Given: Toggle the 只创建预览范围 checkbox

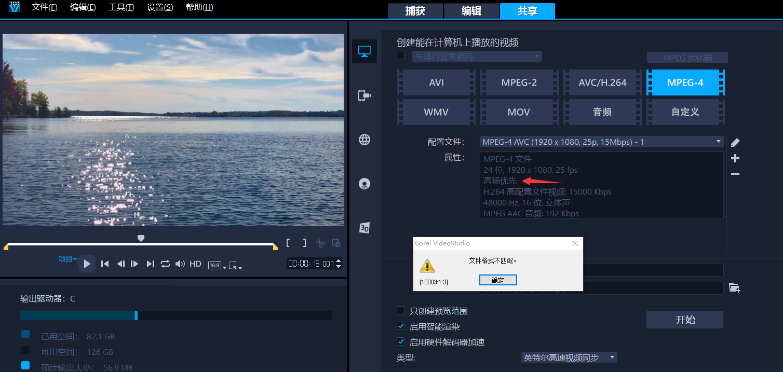Looking at the screenshot, I should 401,311.
